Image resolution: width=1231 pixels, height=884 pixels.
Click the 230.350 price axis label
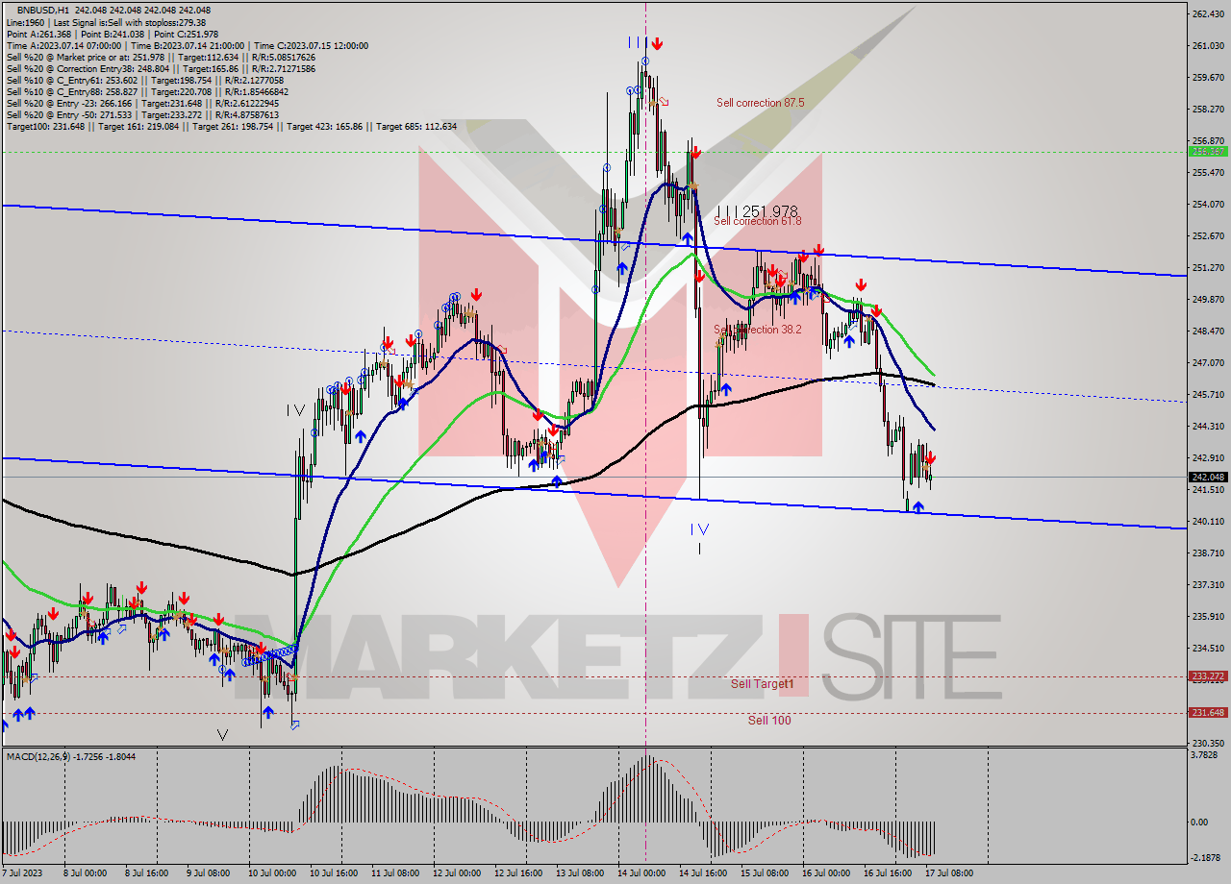1208,743
